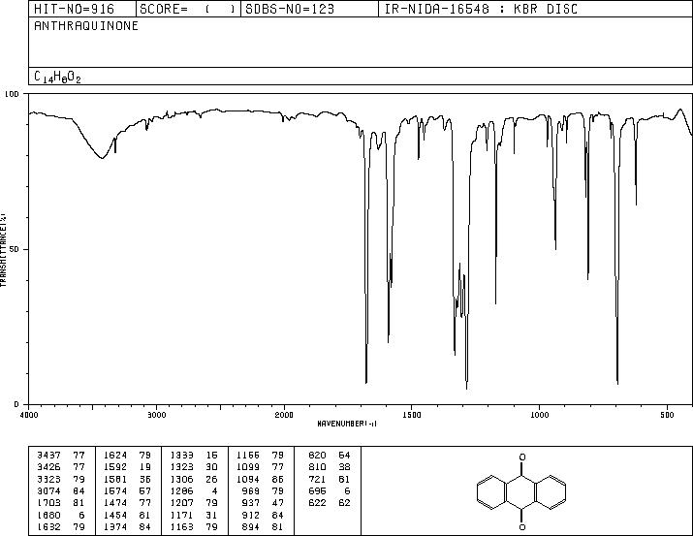The image size is (693, 536).
Task: Select peak table entry 1323
Action: click(x=182, y=467)
